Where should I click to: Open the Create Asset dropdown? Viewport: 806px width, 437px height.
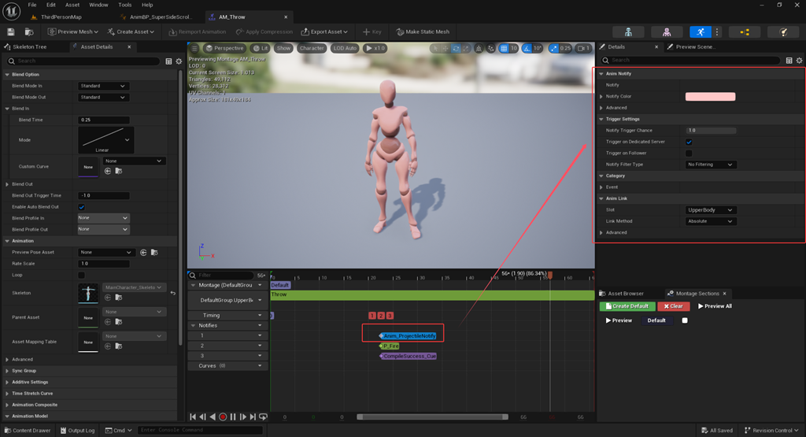(x=131, y=31)
